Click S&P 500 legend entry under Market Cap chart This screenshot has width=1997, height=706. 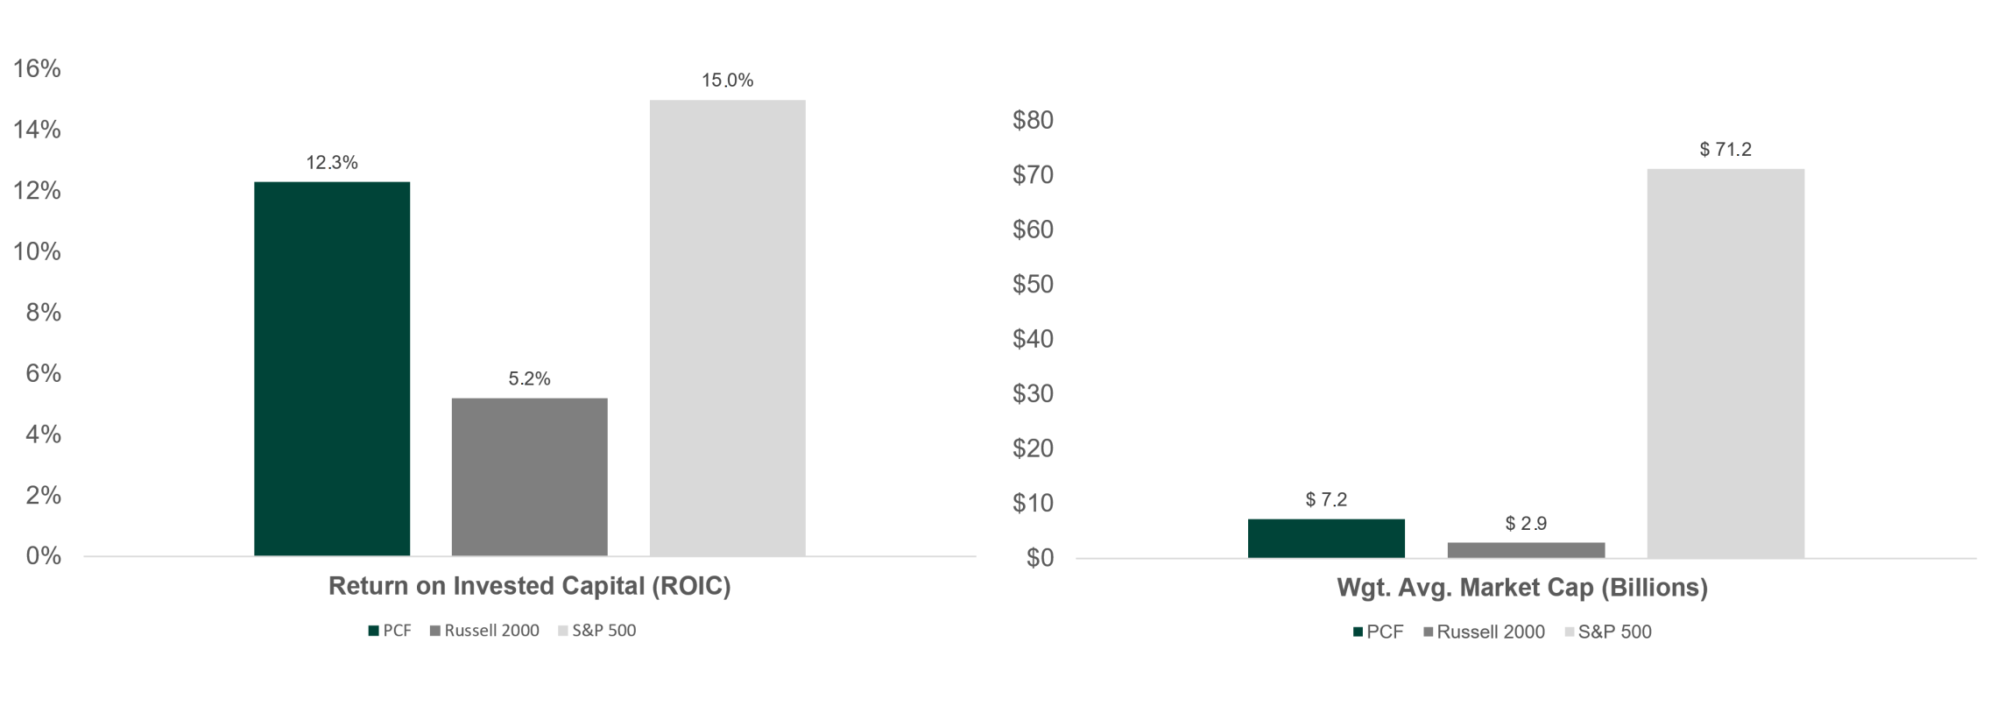1608,632
